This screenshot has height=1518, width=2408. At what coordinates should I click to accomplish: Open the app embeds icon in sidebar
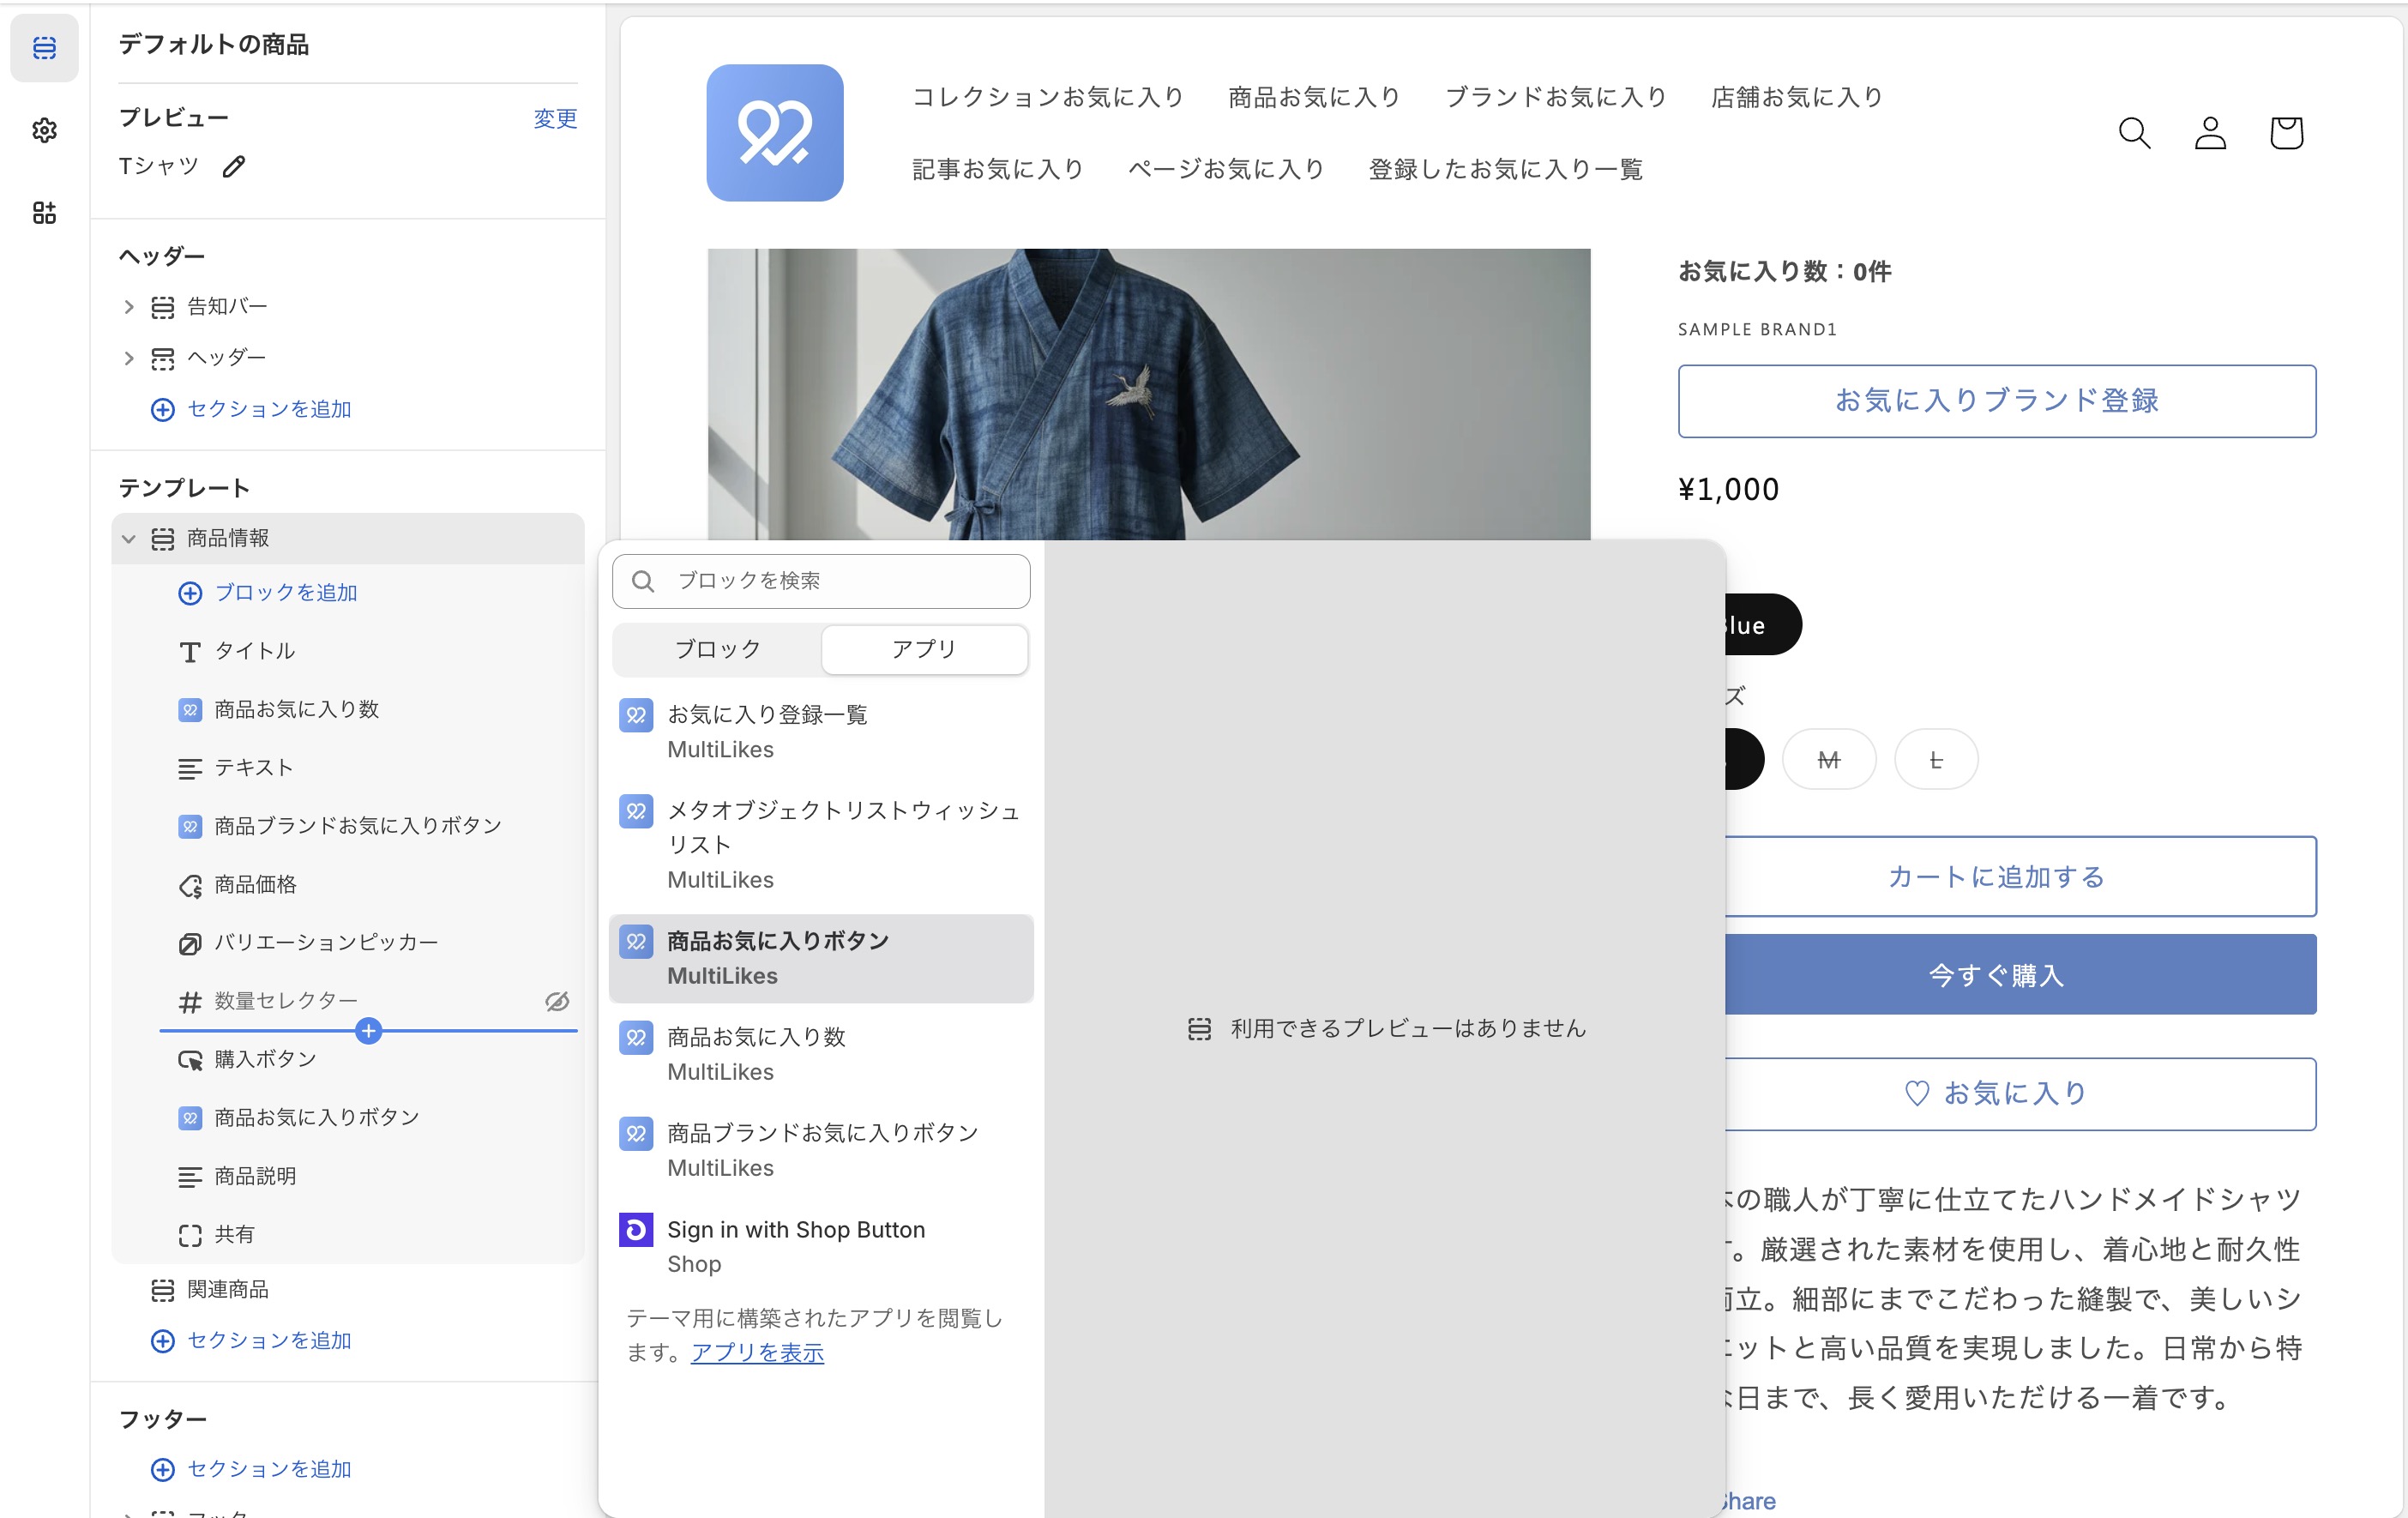click(44, 212)
